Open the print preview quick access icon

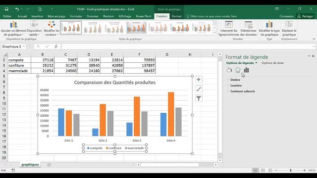tap(40, 9)
